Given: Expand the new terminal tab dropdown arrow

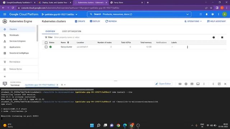Looking at the screenshot, I should pyautogui.click(x=65, y=85).
